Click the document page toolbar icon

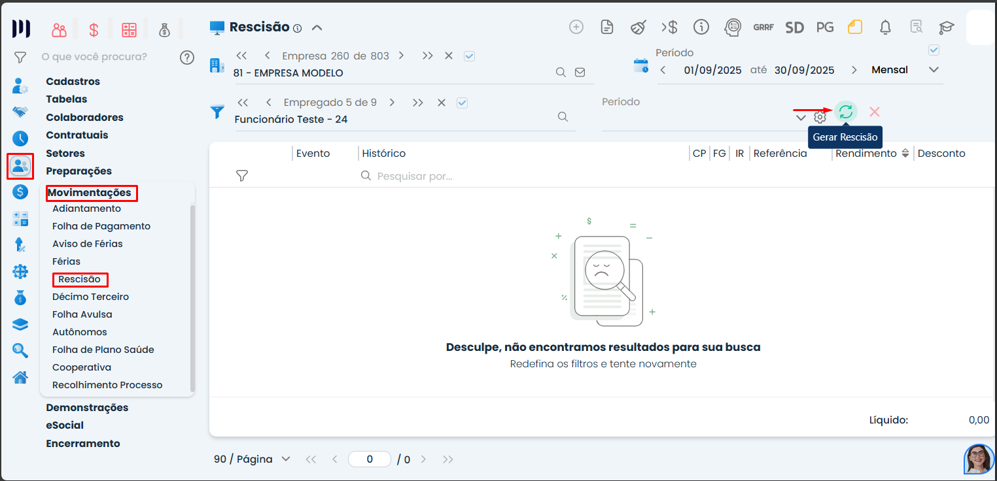pyautogui.click(x=607, y=27)
